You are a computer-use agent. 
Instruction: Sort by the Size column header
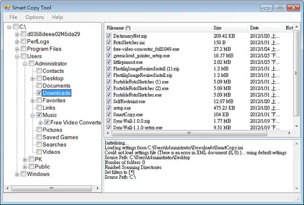click(230, 28)
